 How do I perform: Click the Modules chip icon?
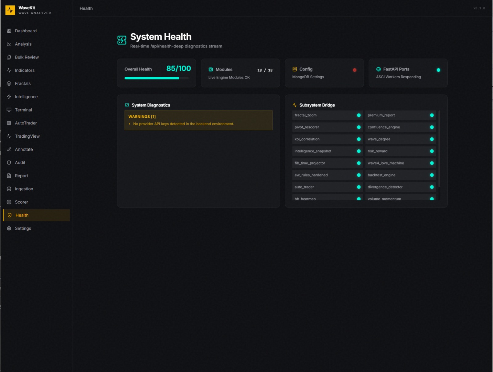click(211, 69)
